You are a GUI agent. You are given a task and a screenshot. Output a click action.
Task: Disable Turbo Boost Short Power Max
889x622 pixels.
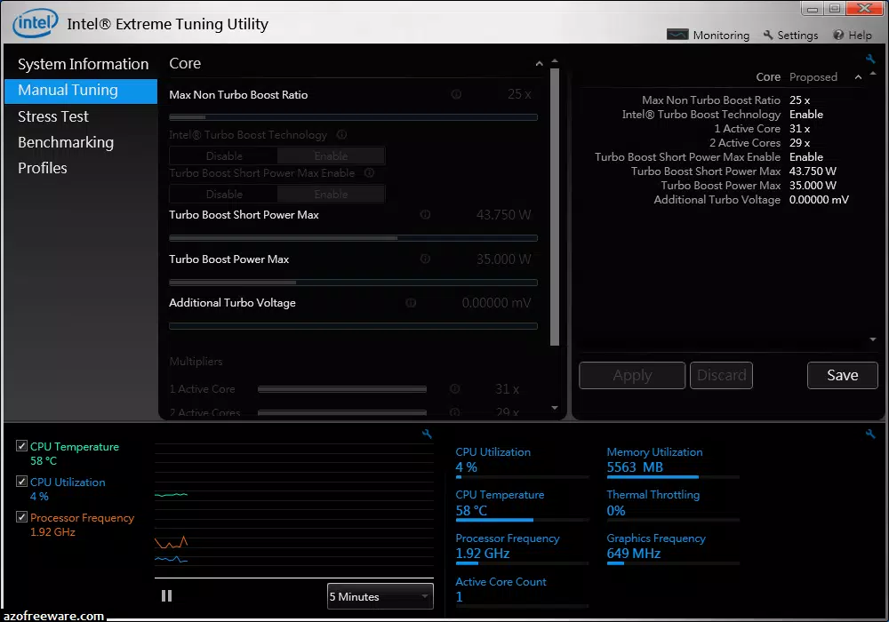[224, 195]
